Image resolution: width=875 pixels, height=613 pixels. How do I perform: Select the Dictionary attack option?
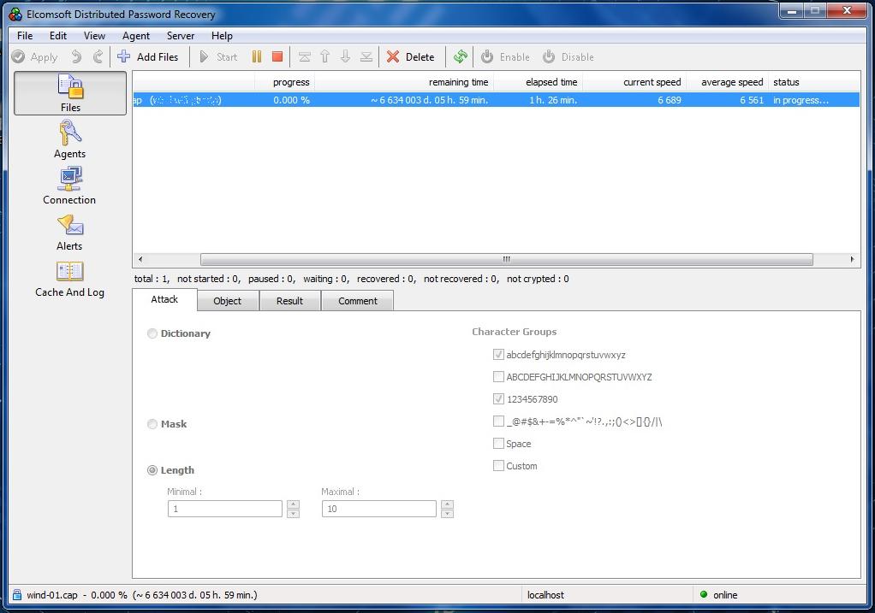[x=152, y=333]
